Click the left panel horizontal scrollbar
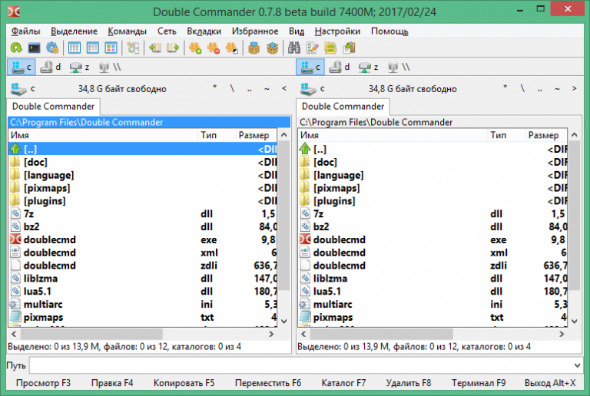The height and width of the screenshot is (396, 590). tap(115, 334)
